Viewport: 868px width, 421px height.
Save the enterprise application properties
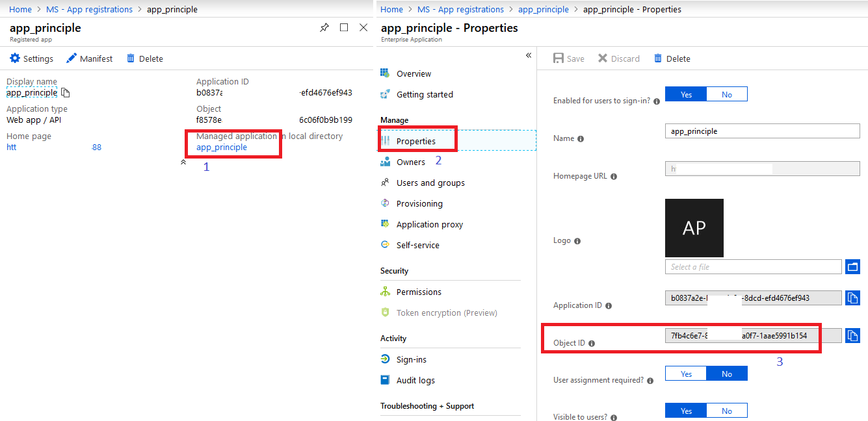click(569, 58)
